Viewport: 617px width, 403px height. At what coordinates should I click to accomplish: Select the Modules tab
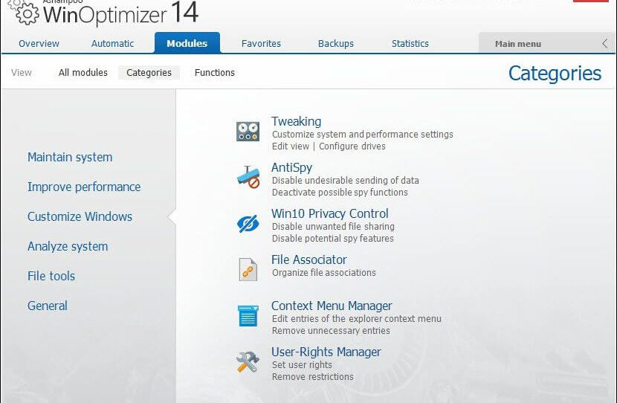[187, 43]
